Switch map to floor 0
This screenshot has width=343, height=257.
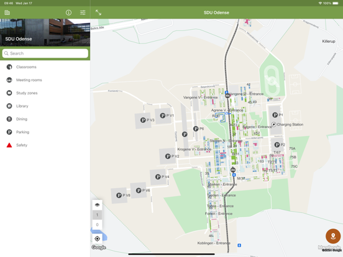point(97,225)
